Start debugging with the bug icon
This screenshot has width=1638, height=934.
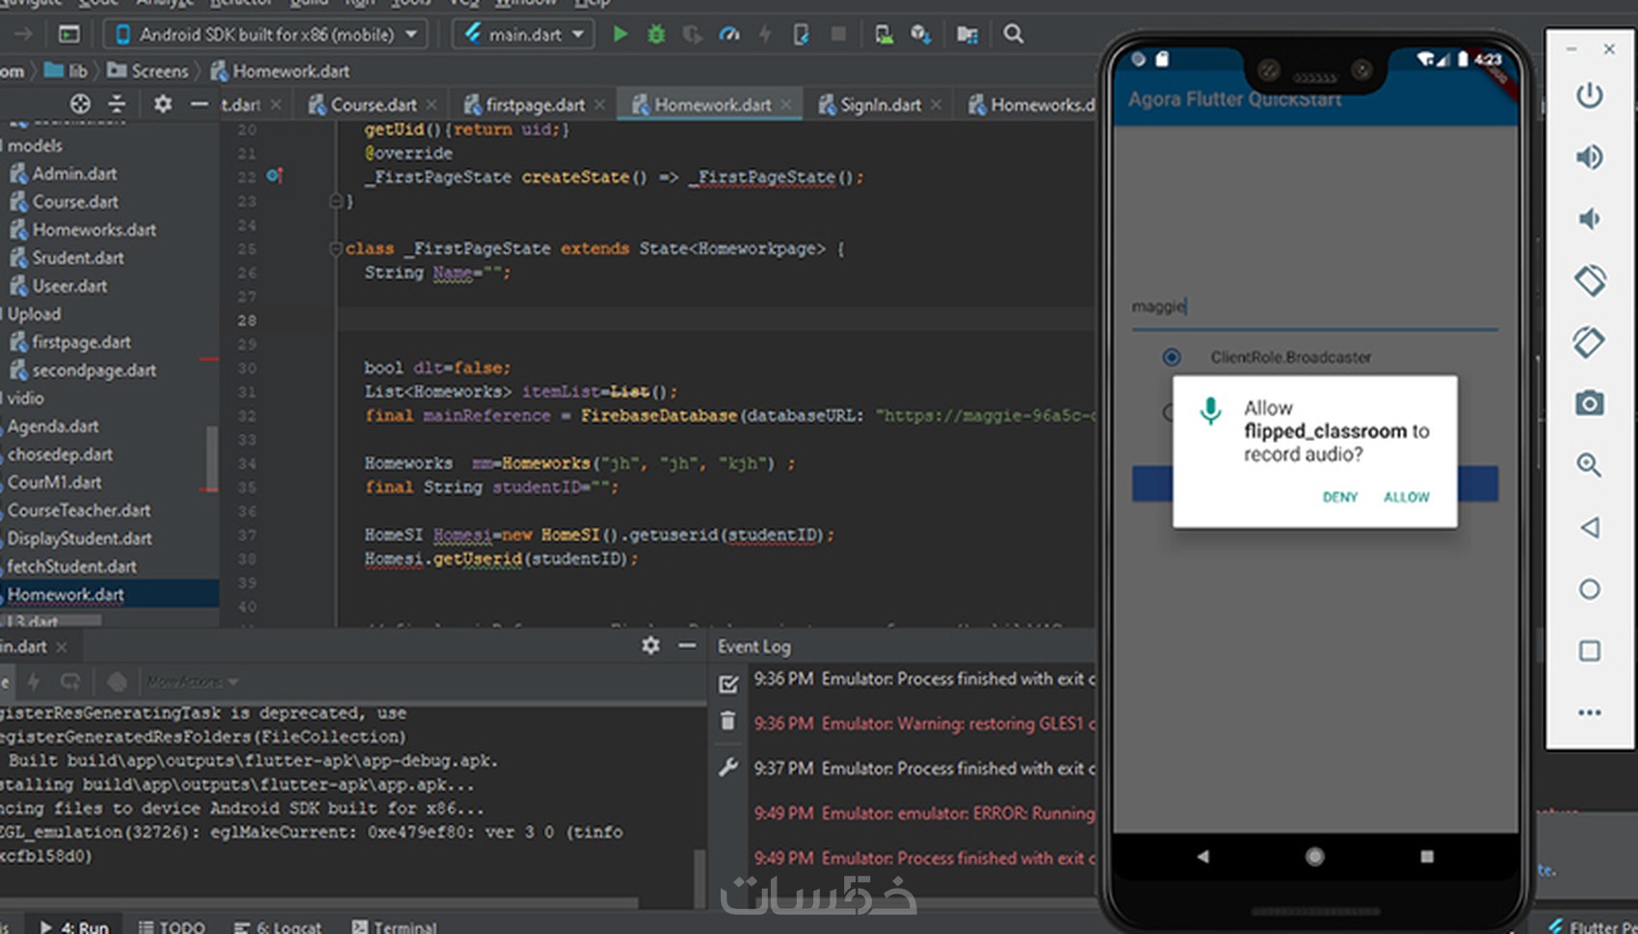pos(656,35)
